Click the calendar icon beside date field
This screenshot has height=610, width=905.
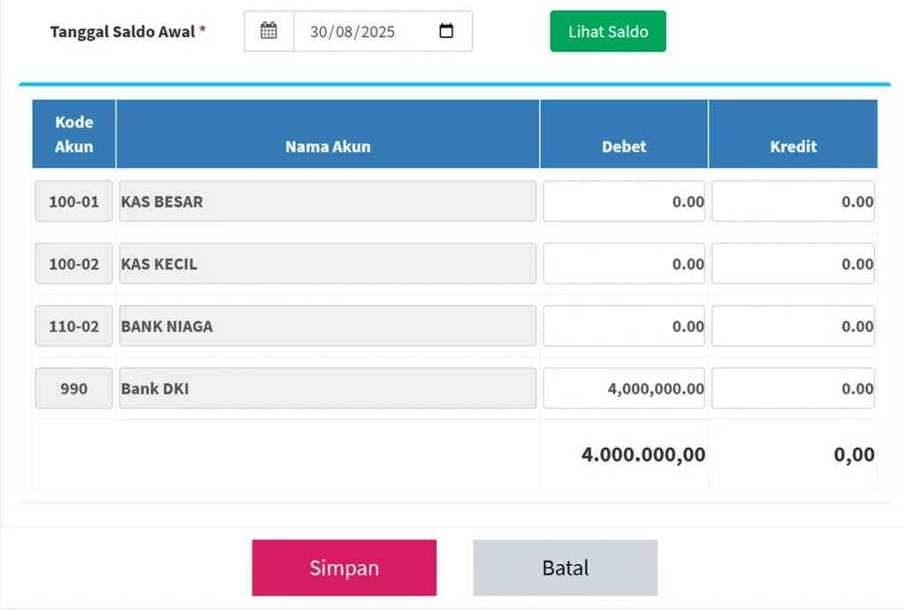pyautogui.click(x=269, y=31)
